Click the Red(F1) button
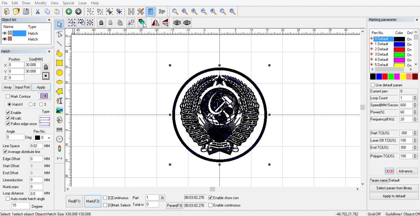The width and height of the screenshot is (420, 216). click(74, 201)
